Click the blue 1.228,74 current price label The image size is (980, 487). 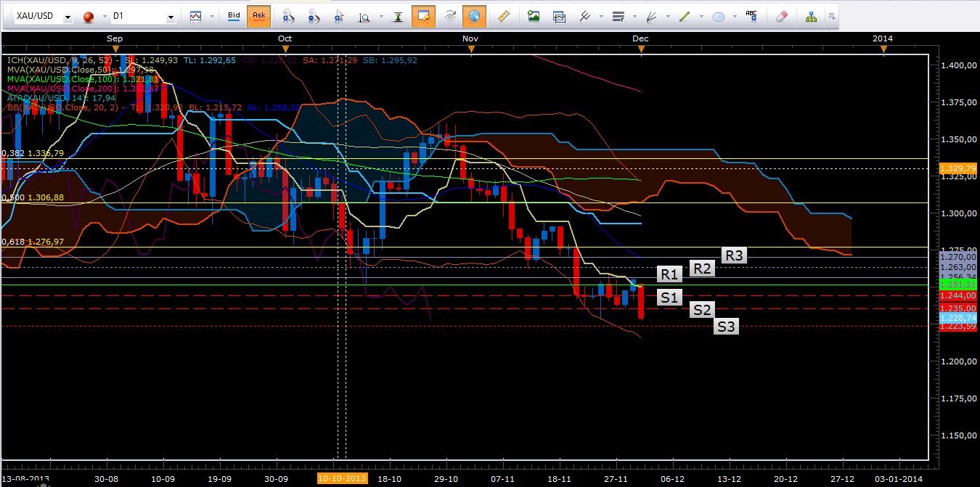(x=957, y=318)
